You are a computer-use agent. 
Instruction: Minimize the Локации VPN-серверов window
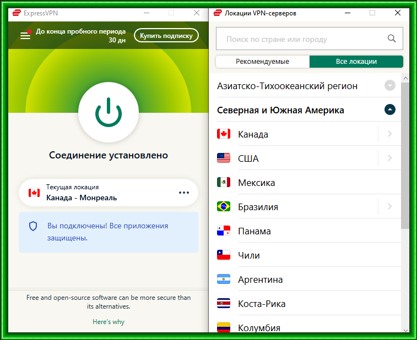tap(348, 13)
